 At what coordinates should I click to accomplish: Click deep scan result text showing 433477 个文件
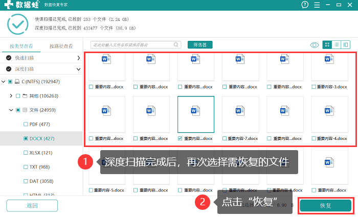pyautogui.click(x=85, y=28)
